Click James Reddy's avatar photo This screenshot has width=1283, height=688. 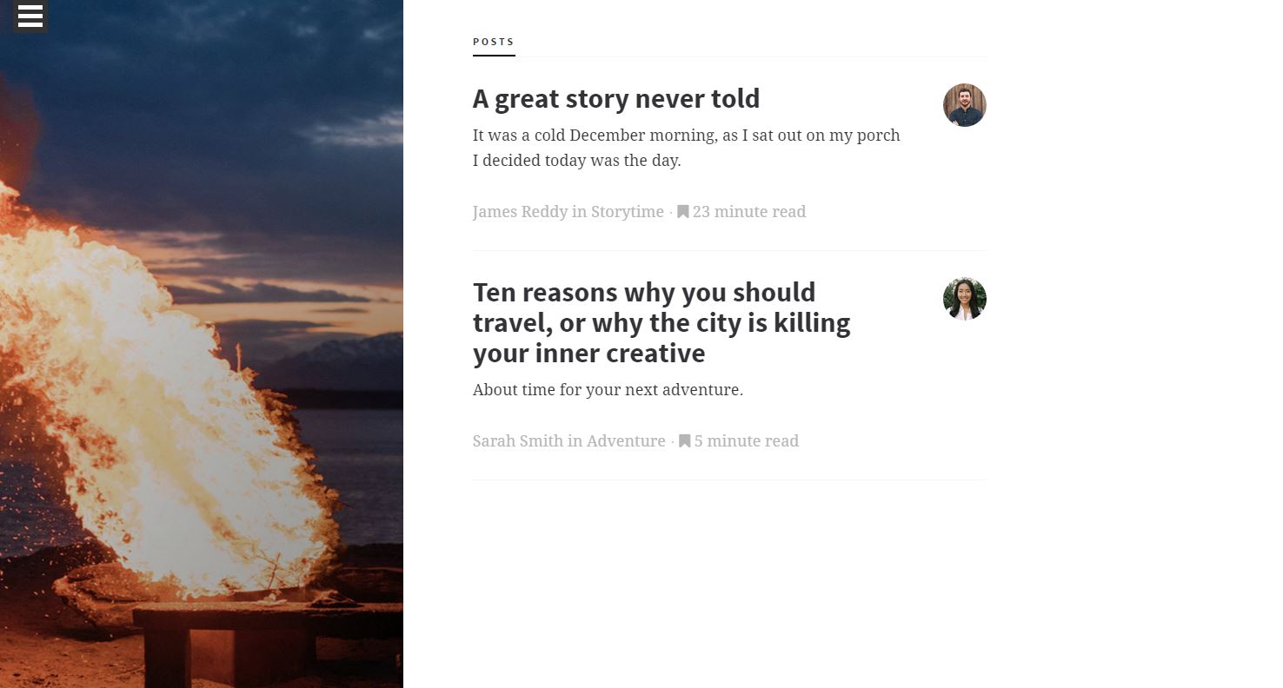(965, 105)
